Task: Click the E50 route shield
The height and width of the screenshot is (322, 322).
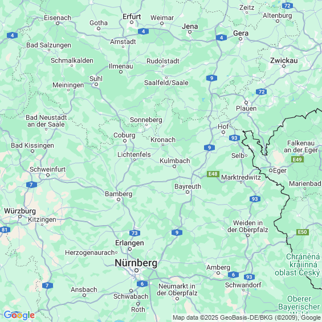Action: pyautogui.click(x=303, y=232)
